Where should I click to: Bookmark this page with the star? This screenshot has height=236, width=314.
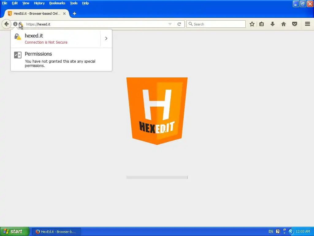pyautogui.click(x=252, y=24)
